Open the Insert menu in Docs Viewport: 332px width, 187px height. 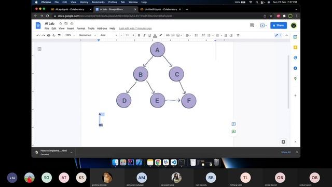[71, 29]
